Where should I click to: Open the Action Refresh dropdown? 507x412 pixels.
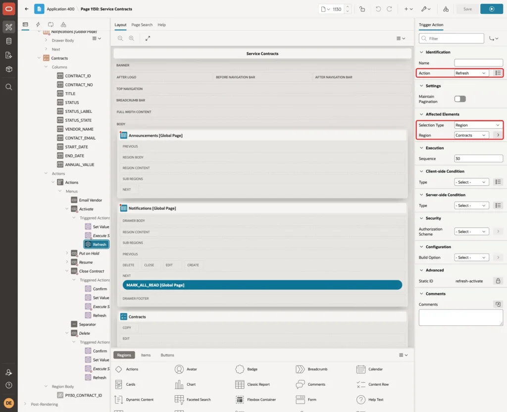(471, 73)
